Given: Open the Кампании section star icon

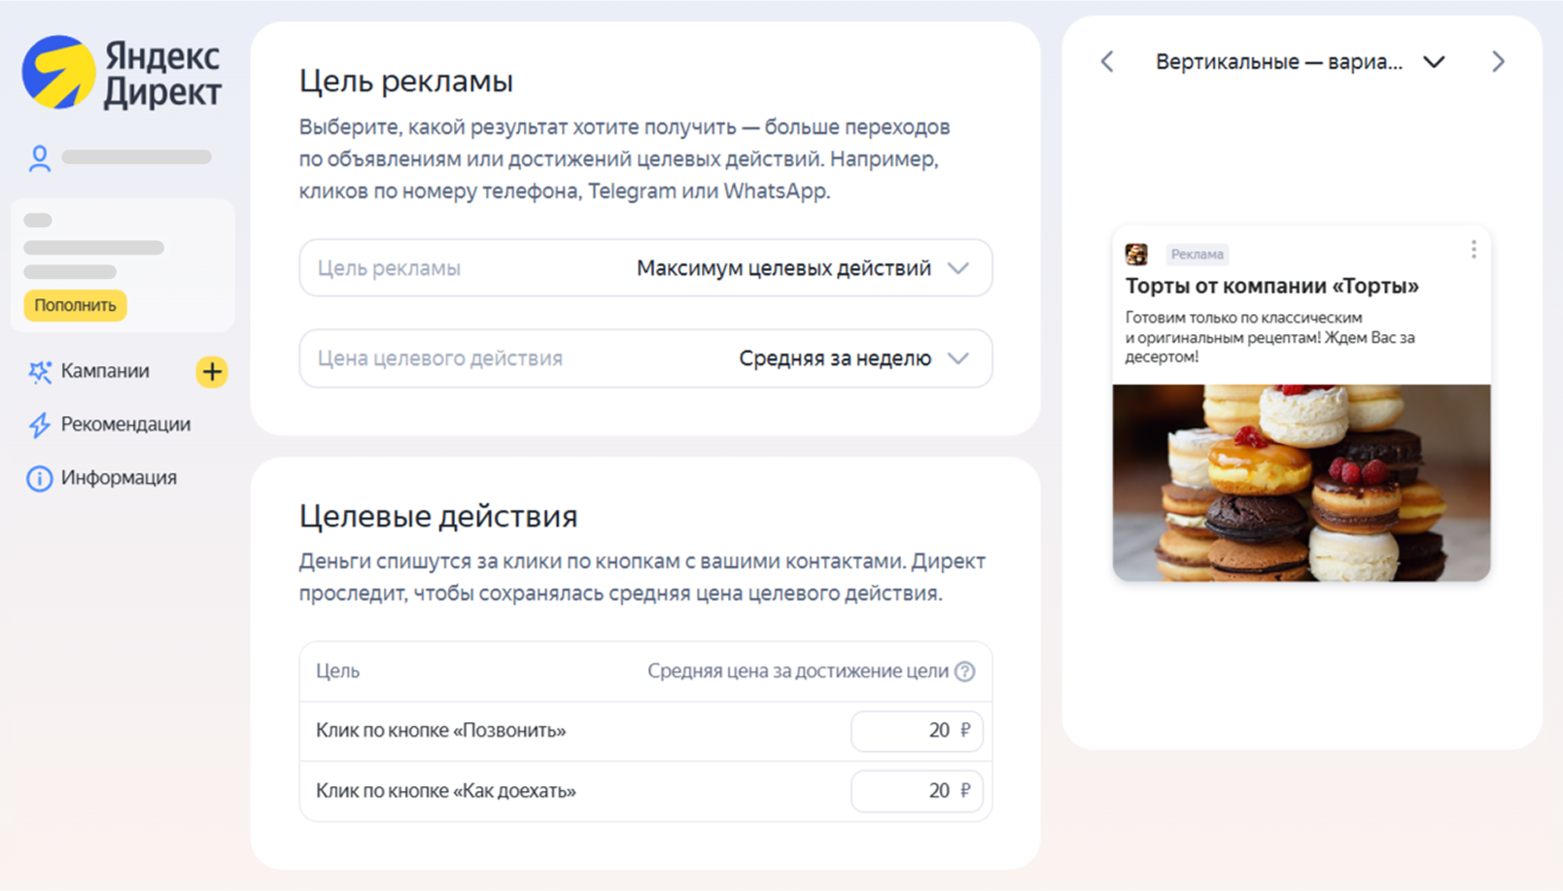Looking at the screenshot, I should click(39, 371).
